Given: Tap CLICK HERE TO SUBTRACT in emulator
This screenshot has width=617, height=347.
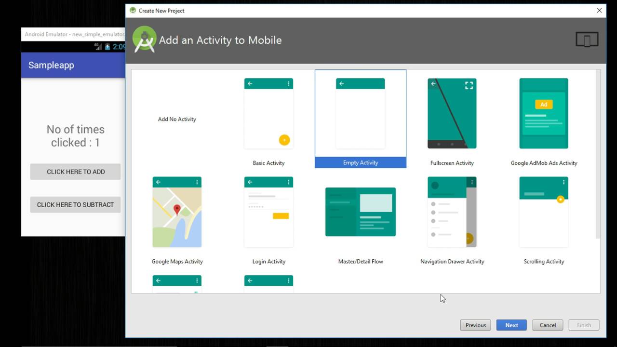Looking at the screenshot, I should [x=75, y=204].
